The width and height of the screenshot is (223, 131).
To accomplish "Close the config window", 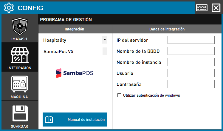I will [x=216, y=7].
